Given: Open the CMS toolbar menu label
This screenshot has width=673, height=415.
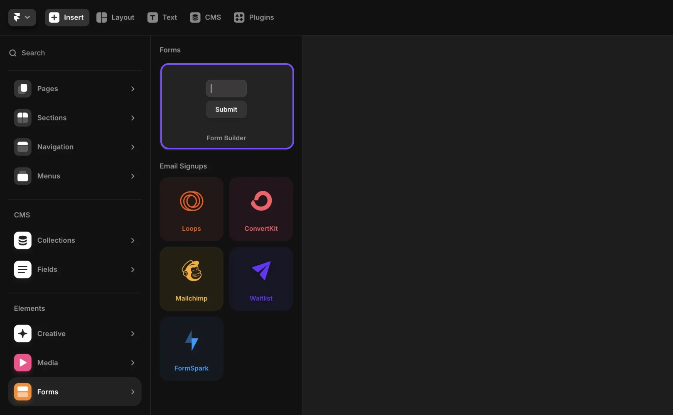Looking at the screenshot, I should pyautogui.click(x=213, y=17).
